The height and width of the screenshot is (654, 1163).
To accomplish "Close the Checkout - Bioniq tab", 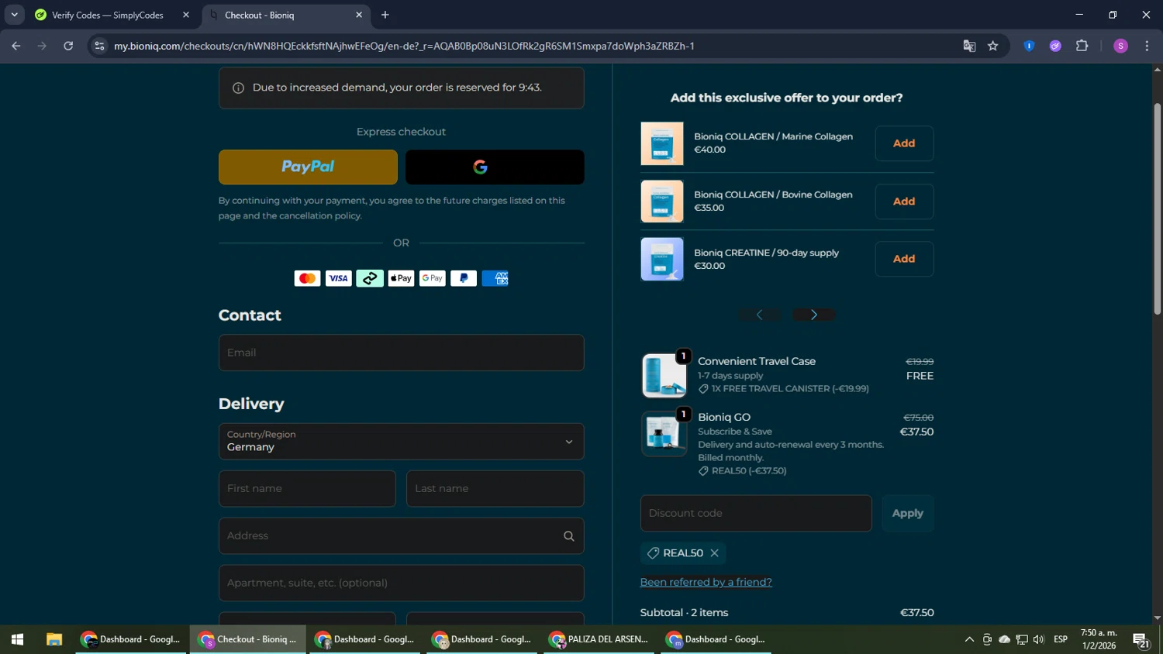I will pos(359,15).
